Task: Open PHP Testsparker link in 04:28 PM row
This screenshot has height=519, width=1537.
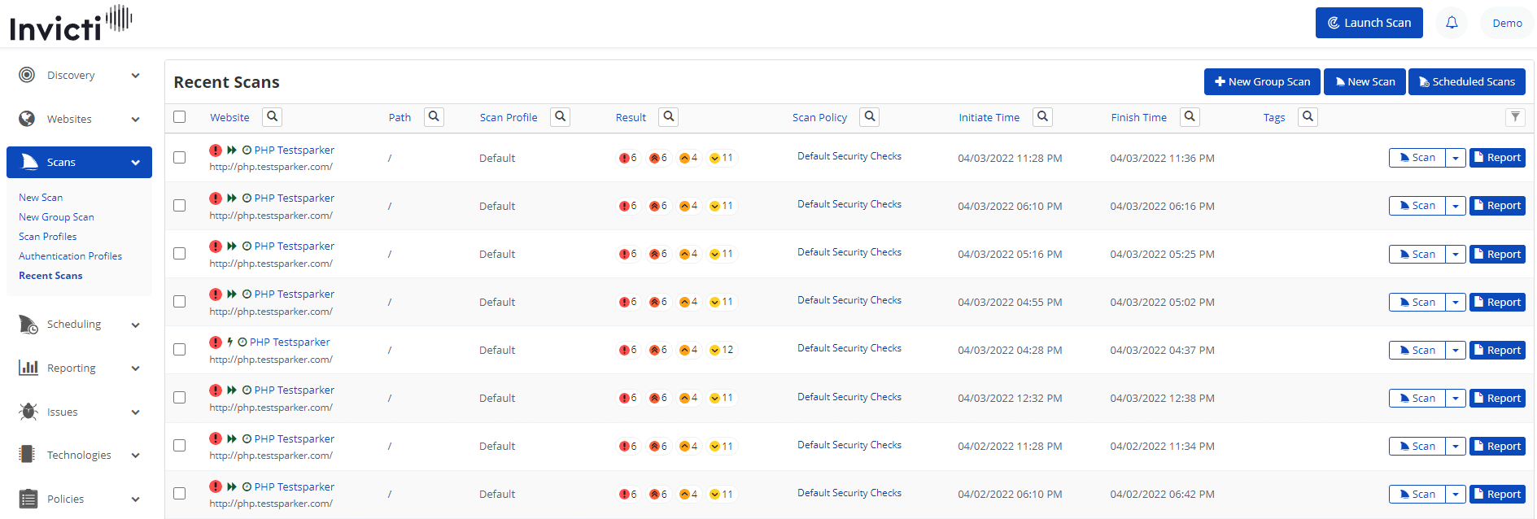Action: pos(290,342)
